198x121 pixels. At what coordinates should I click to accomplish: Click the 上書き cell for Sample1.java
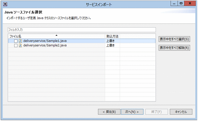pyautogui.click(x=112, y=41)
